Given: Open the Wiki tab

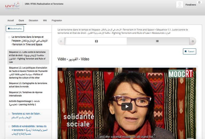Looking at the screenshot, I should pyautogui.click(x=45, y=20).
